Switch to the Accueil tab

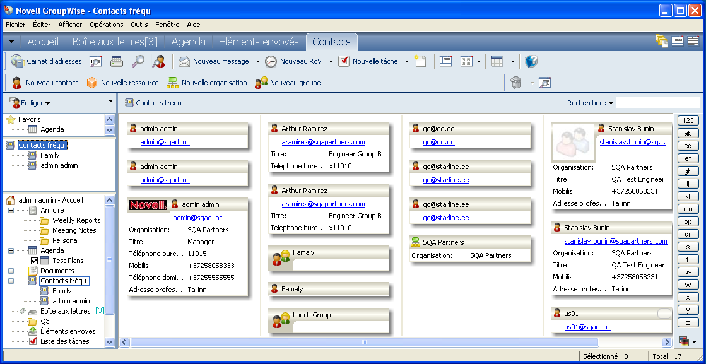pos(43,42)
